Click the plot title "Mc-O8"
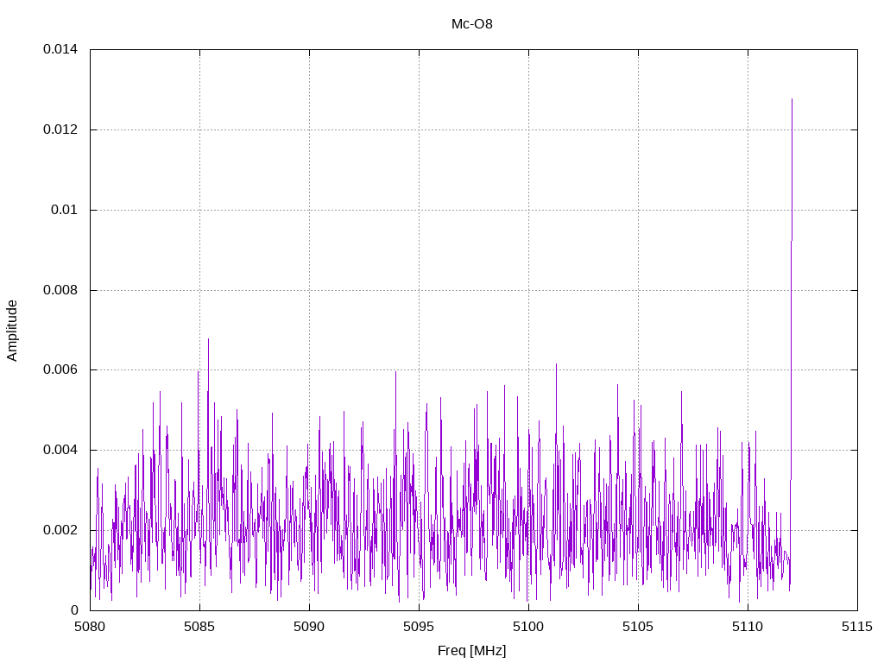The height and width of the screenshot is (663, 884). point(472,23)
